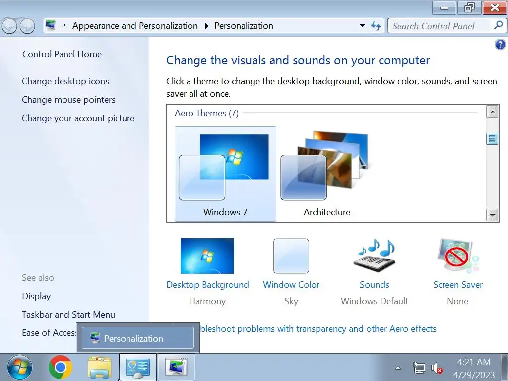508x381 pixels.
Task: Open the Screen Saver icon
Action: click(457, 256)
